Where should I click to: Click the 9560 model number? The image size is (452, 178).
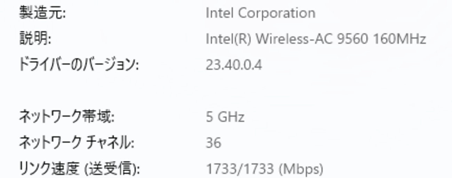pyautogui.click(x=352, y=39)
